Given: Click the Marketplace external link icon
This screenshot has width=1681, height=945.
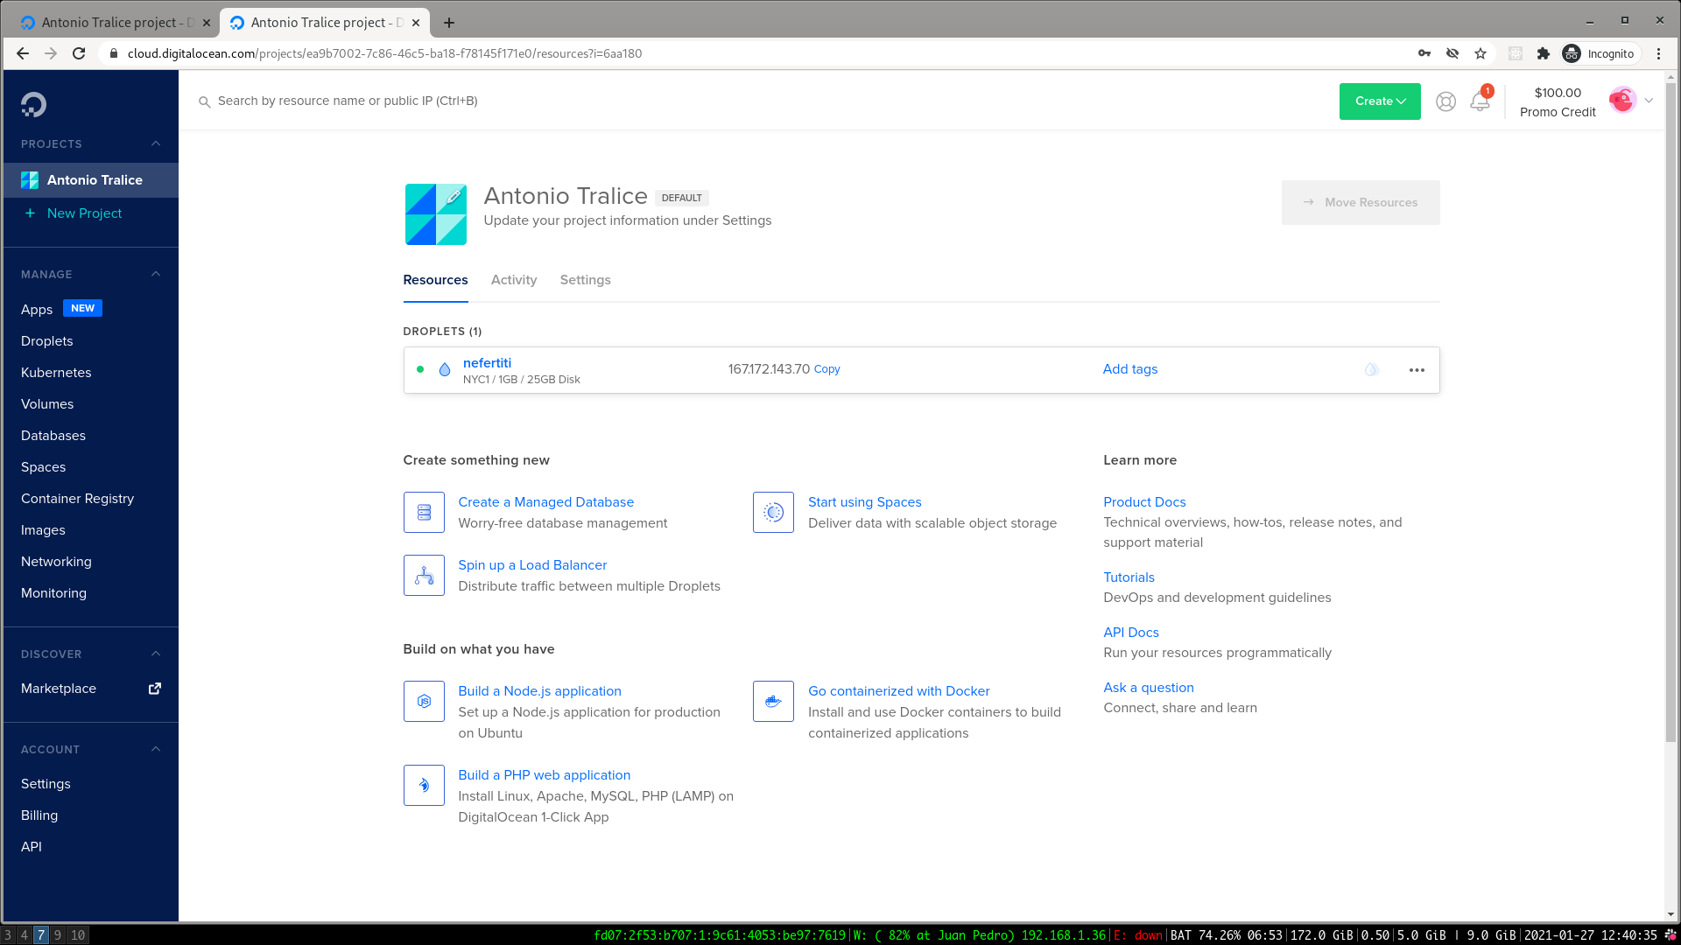Looking at the screenshot, I should click(x=155, y=689).
